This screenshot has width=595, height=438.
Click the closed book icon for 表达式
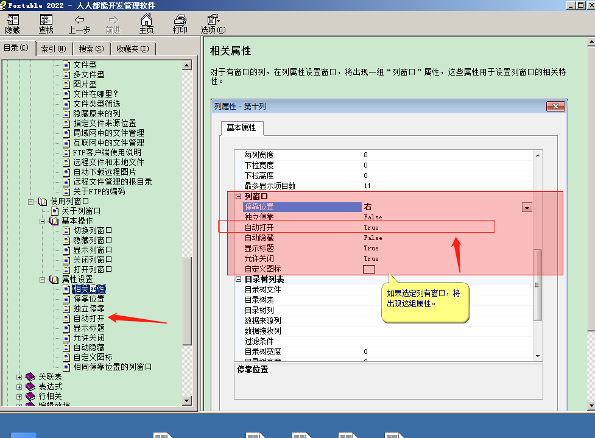coord(30,387)
